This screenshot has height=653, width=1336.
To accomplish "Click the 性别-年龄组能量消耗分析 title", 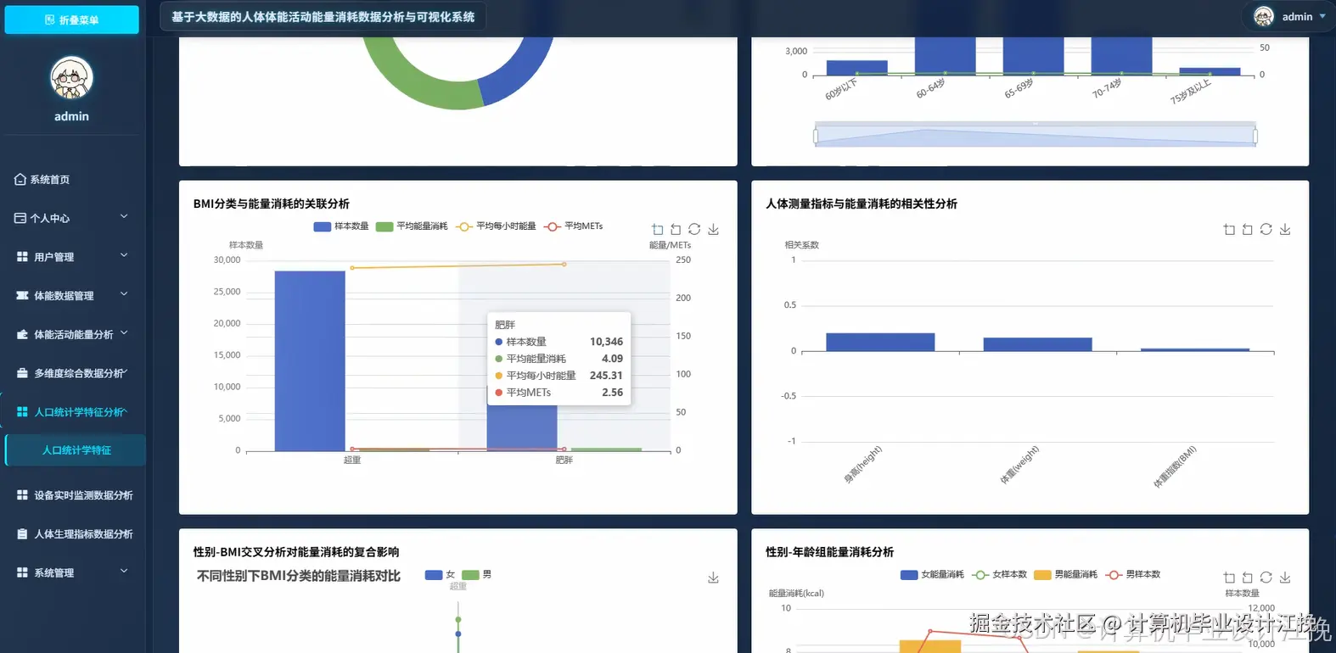I will point(829,552).
